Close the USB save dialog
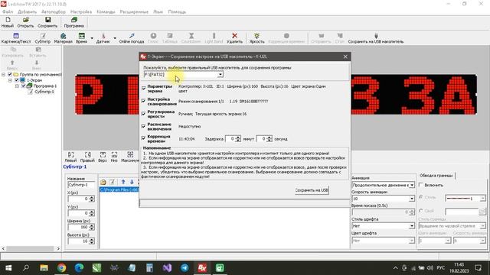Viewport: 490px width, 275px height. click(345, 57)
